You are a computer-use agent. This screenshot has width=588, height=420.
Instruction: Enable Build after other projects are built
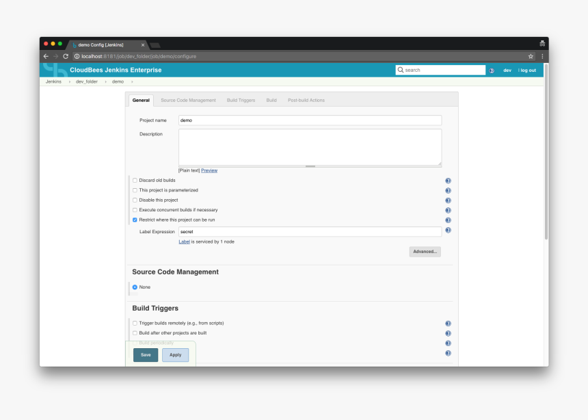[x=135, y=333]
